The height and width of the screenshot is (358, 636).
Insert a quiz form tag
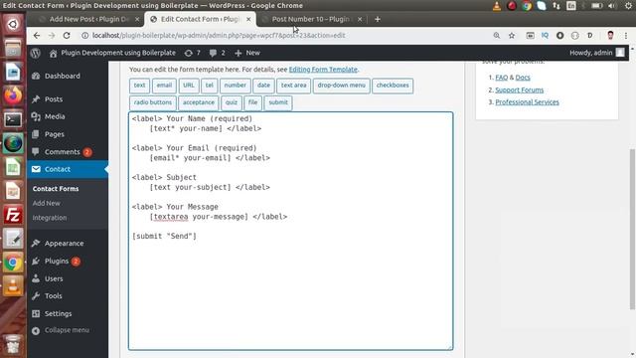tap(232, 102)
